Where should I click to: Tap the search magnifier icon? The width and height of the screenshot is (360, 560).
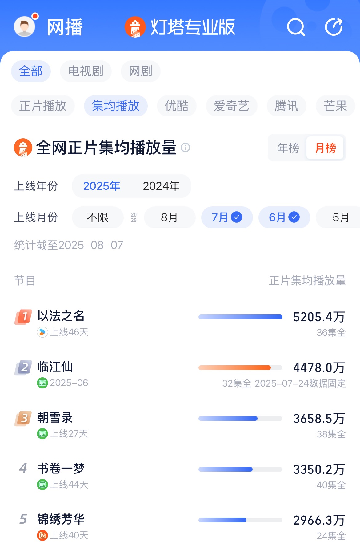pos(296,27)
